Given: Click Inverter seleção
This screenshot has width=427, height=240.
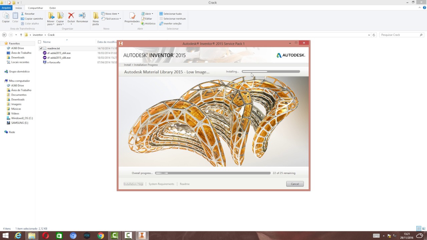Looking at the screenshot, I should [x=170, y=24].
